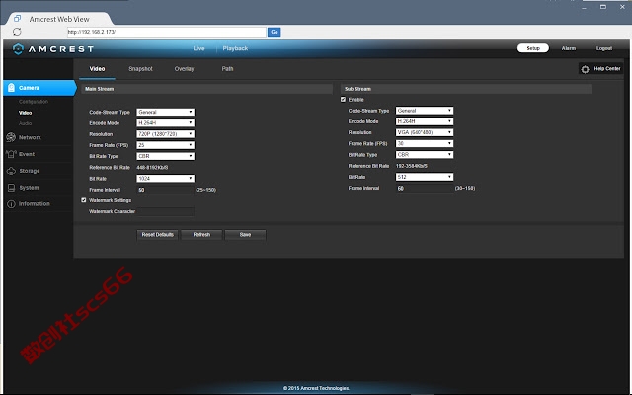Click Main Stream Frame Interval field
Image resolution: width=632 pixels, height=395 pixels.
click(x=165, y=190)
